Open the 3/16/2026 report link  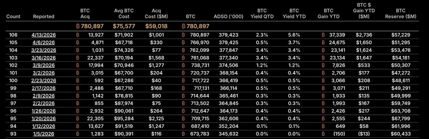pos(44,58)
